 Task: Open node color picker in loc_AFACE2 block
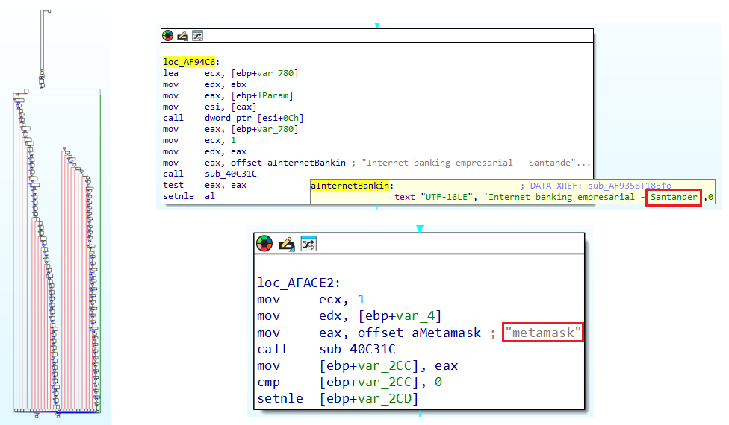(263, 243)
